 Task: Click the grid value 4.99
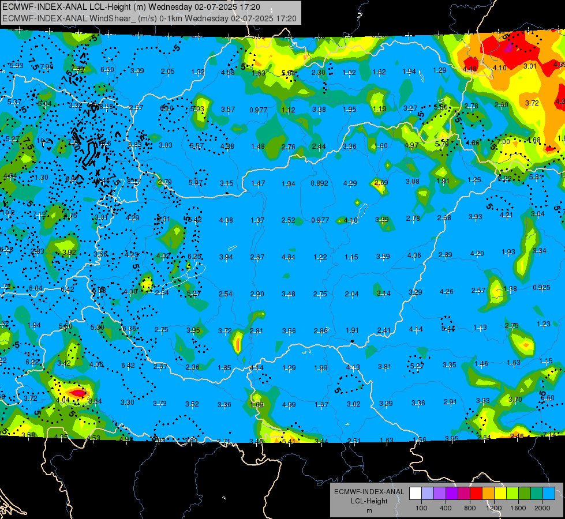289,404
